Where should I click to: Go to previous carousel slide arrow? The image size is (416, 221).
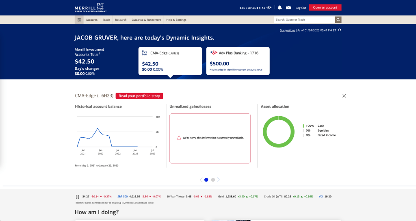pos(201,180)
